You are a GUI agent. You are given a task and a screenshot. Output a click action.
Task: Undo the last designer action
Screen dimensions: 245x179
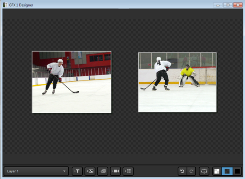point(183,171)
